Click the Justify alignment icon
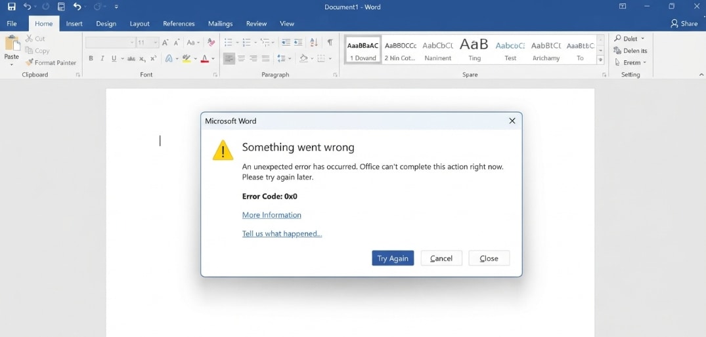This screenshot has height=337, width=706. point(265,58)
